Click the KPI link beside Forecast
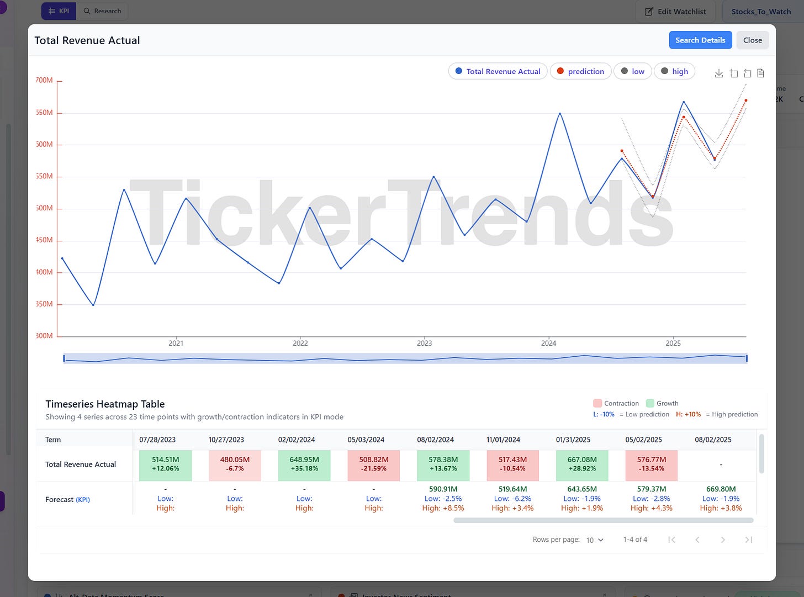 (83, 500)
